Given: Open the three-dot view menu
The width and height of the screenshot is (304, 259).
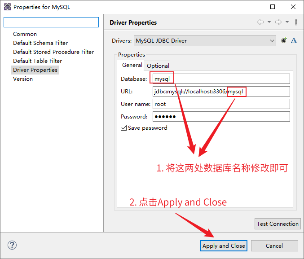Looking at the screenshot, I should click(296, 22).
